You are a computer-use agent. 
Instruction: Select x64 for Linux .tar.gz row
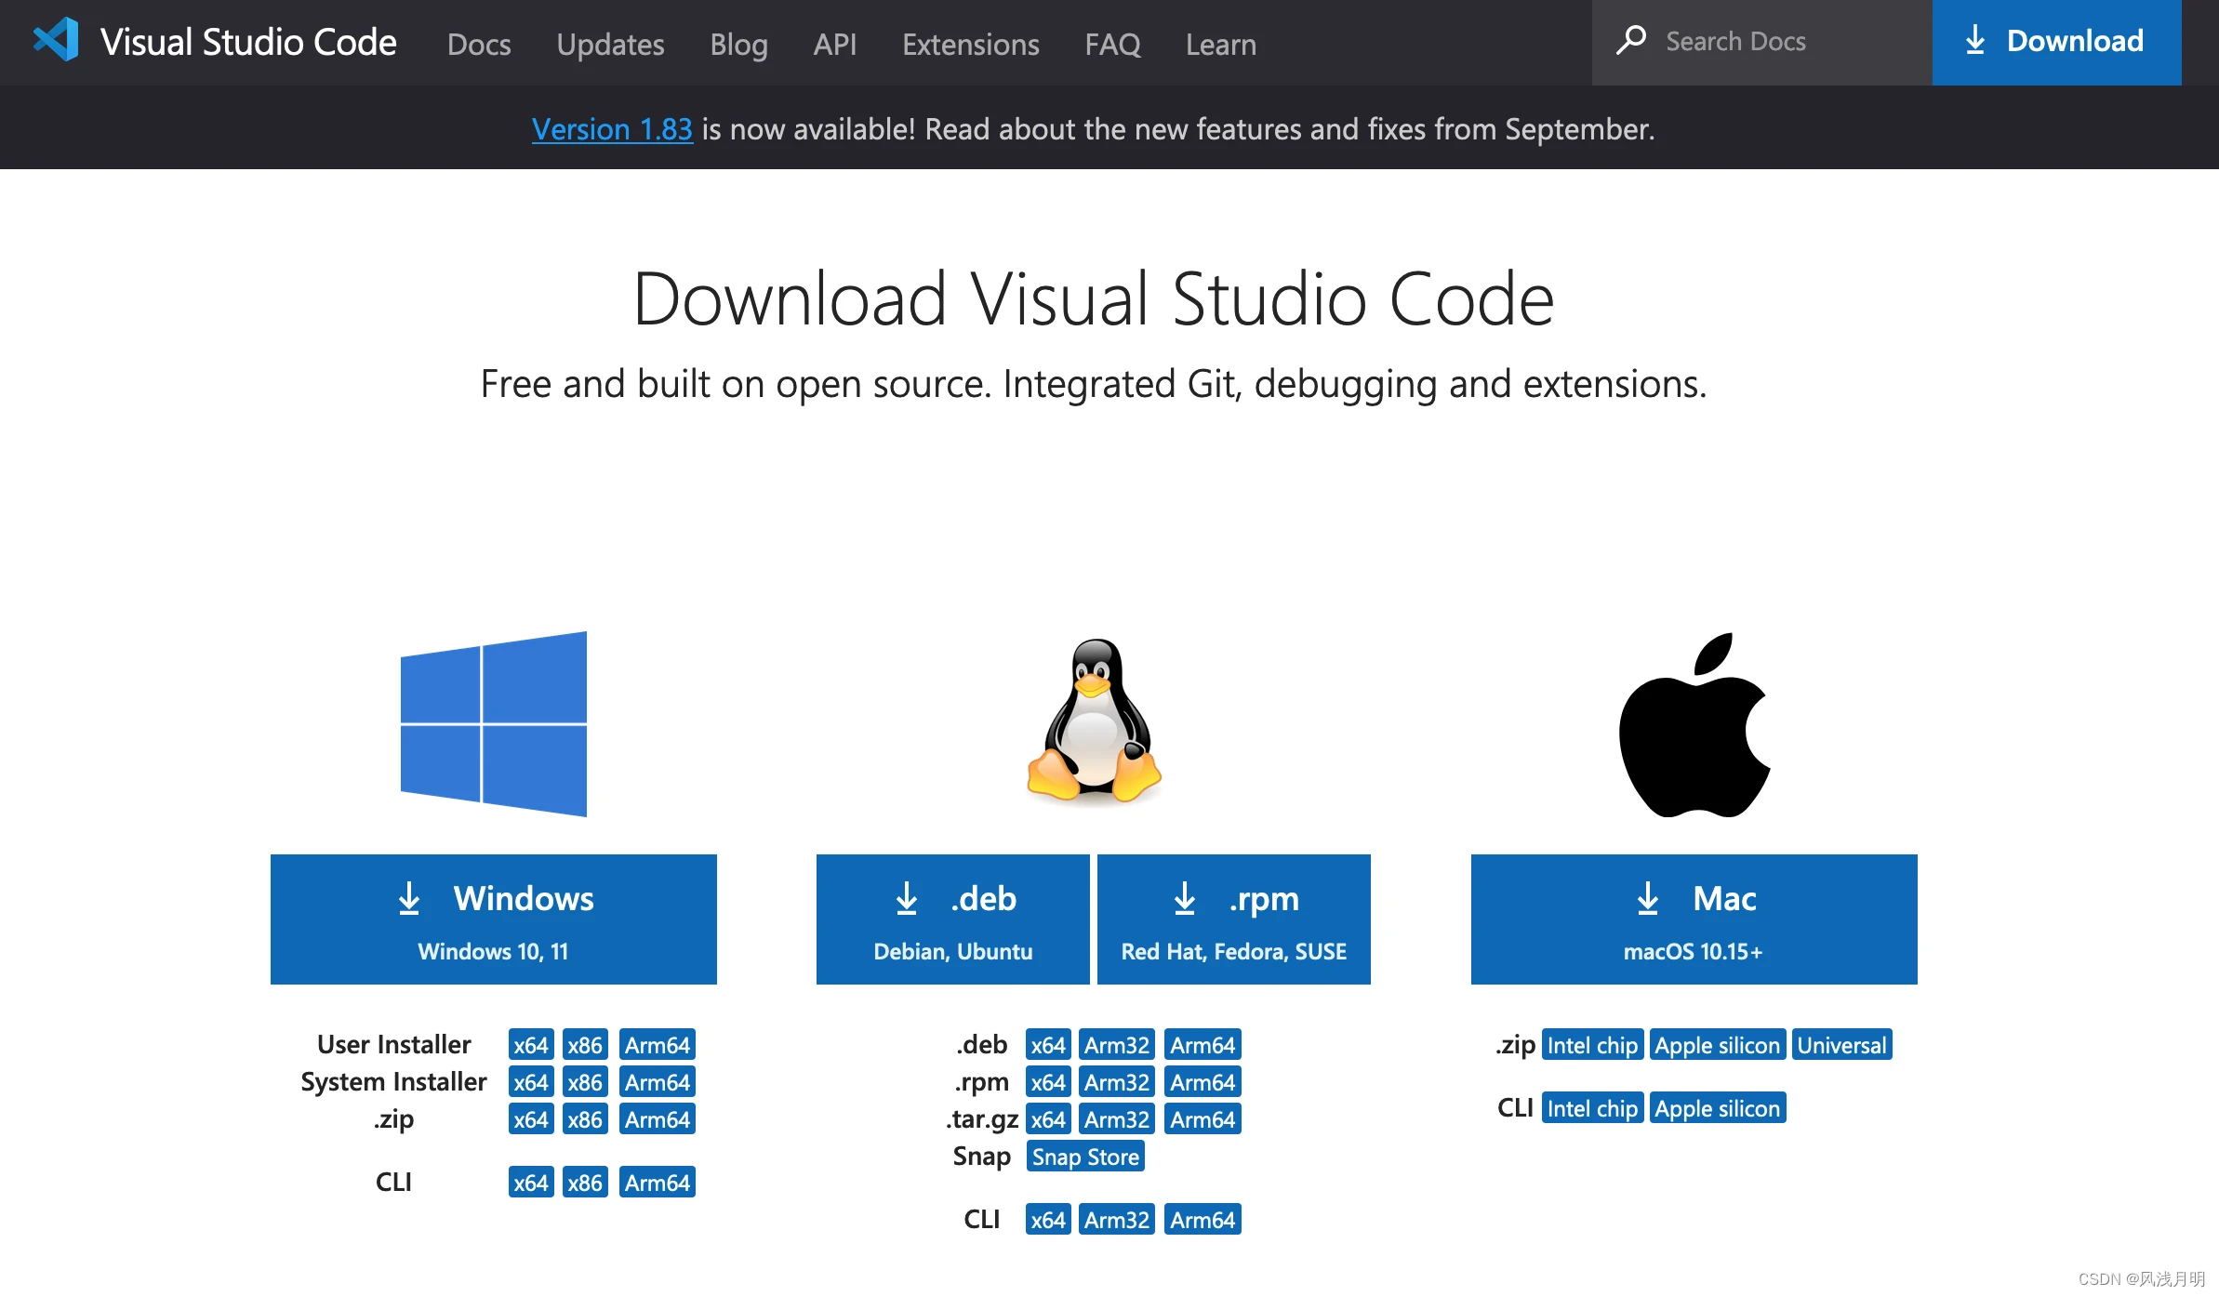coord(1048,1119)
